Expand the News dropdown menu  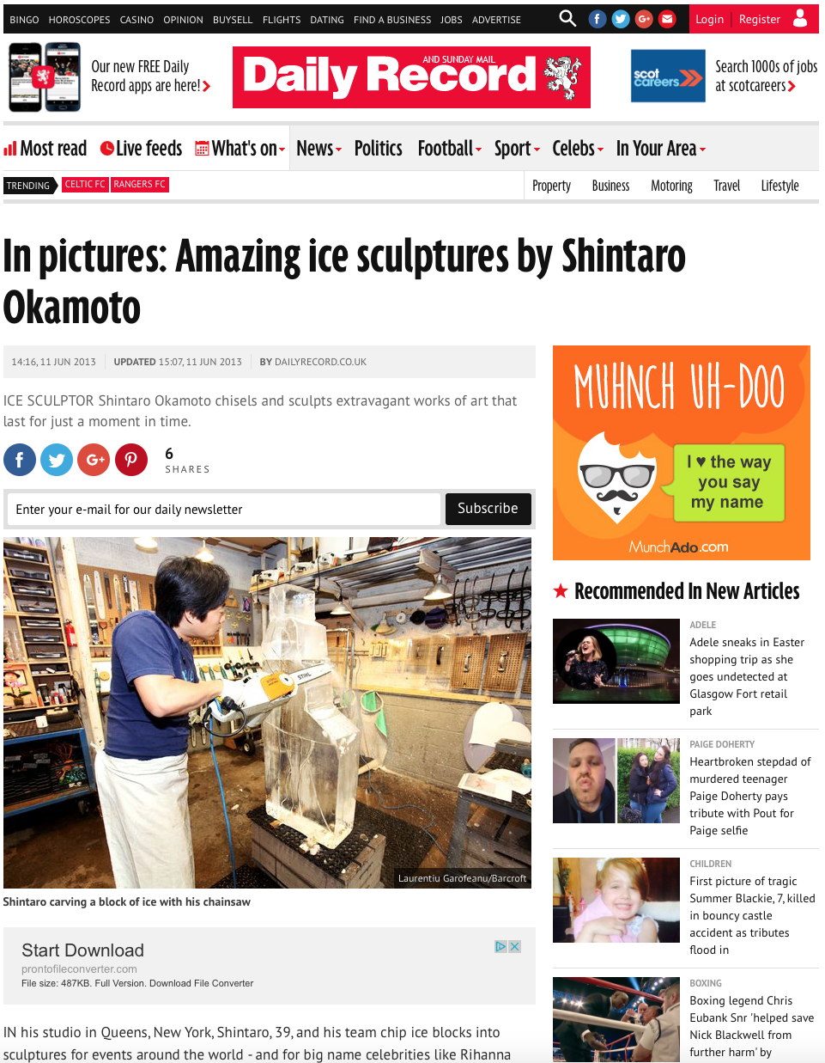click(318, 149)
